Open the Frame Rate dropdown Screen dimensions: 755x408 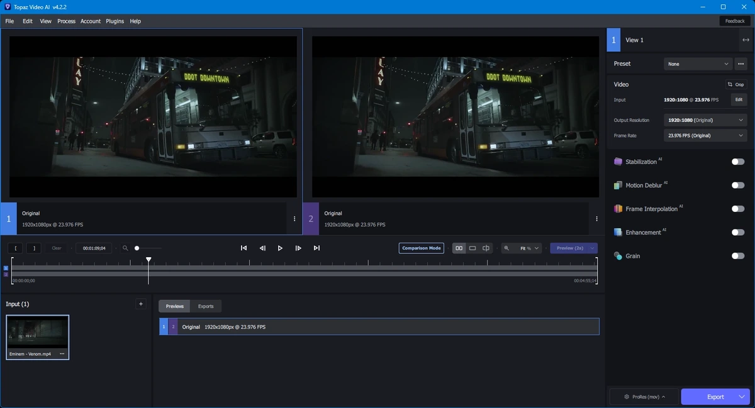(x=705, y=136)
